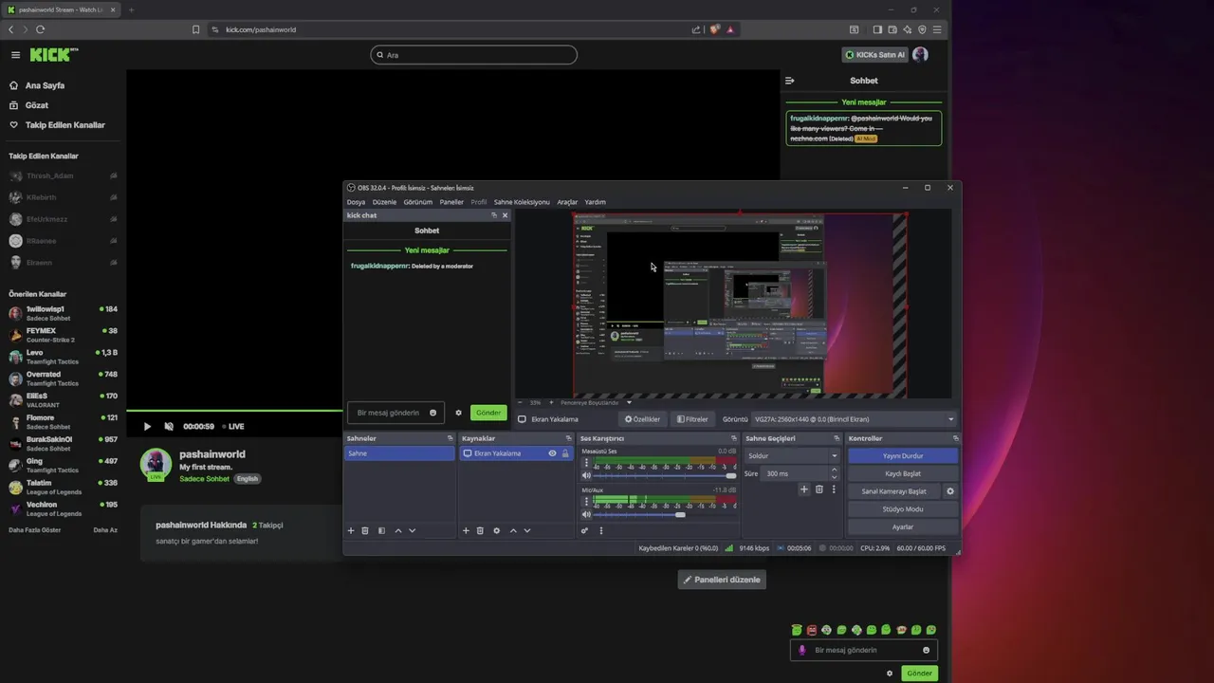1214x683 pixels.
Task: Click KICKs Satın Al button
Action: (x=874, y=55)
